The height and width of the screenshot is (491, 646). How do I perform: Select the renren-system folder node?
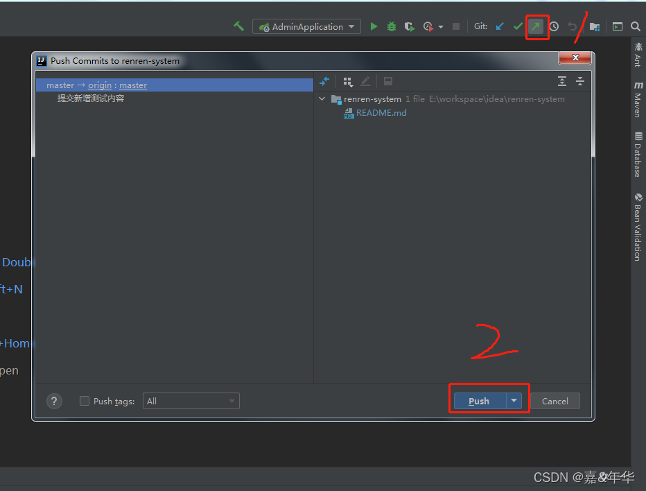[372, 99]
